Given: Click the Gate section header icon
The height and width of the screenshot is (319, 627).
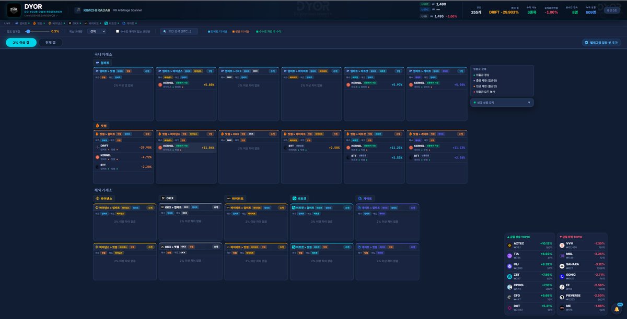Looking at the screenshot, I should click(x=359, y=198).
